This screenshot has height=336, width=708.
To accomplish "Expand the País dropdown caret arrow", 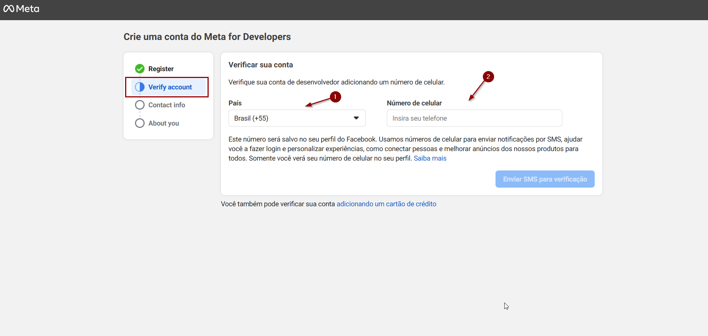I will click(356, 118).
